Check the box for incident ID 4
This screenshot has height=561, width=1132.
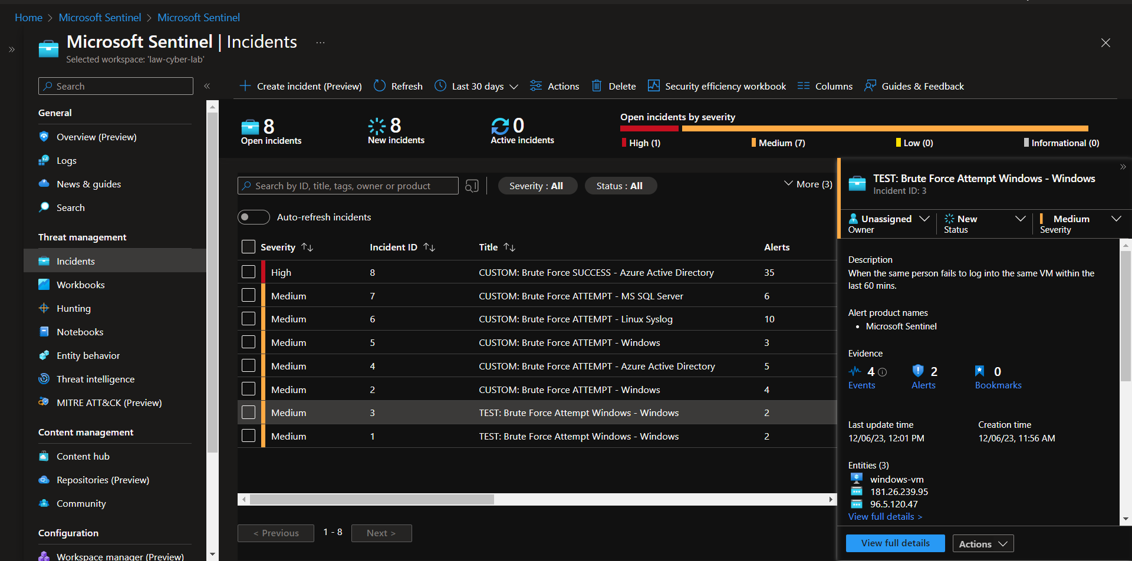pyautogui.click(x=248, y=365)
